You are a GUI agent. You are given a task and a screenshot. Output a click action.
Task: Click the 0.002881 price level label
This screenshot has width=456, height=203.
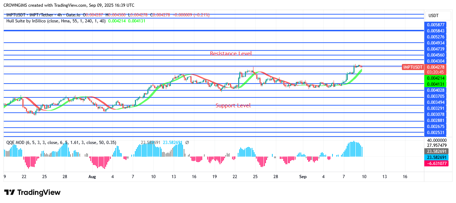(x=435, y=121)
